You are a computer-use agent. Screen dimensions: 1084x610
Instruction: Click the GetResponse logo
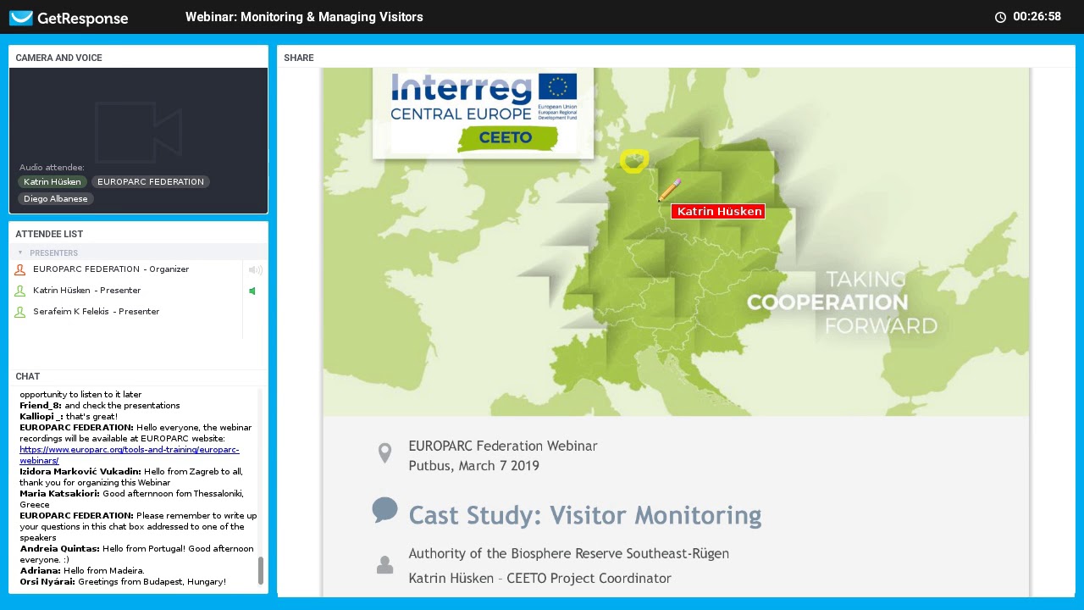coord(69,18)
